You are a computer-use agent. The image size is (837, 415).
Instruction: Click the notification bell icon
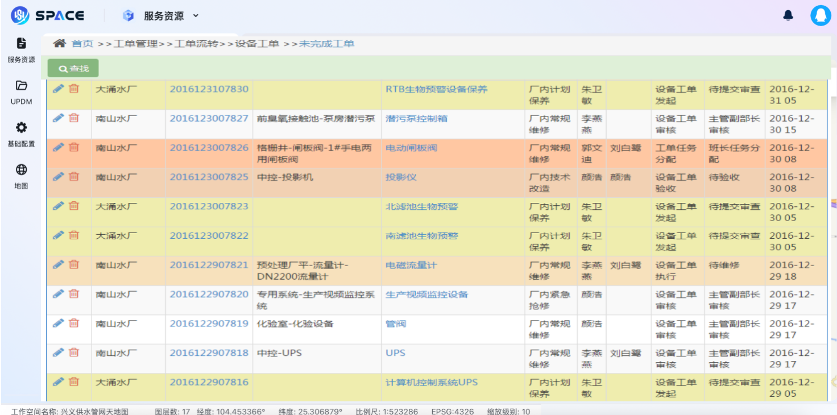pos(788,16)
